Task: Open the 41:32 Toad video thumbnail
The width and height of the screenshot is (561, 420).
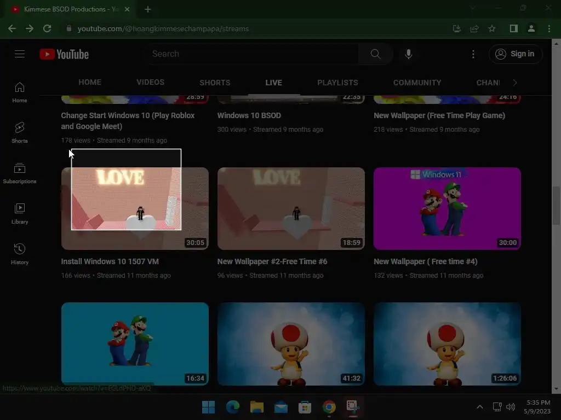Action: click(x=291, y=344)
